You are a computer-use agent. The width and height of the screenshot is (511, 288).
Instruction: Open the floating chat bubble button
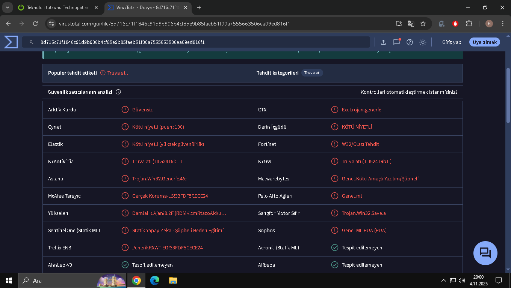485,253
